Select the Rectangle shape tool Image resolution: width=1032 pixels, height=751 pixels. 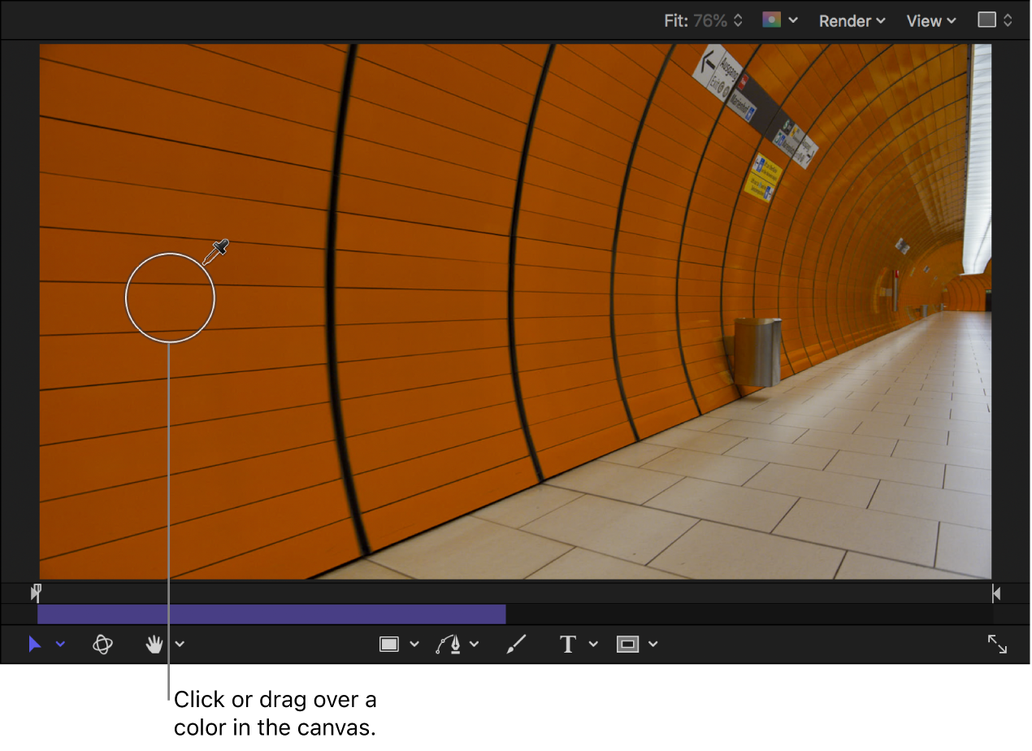(x=389, y=645)
